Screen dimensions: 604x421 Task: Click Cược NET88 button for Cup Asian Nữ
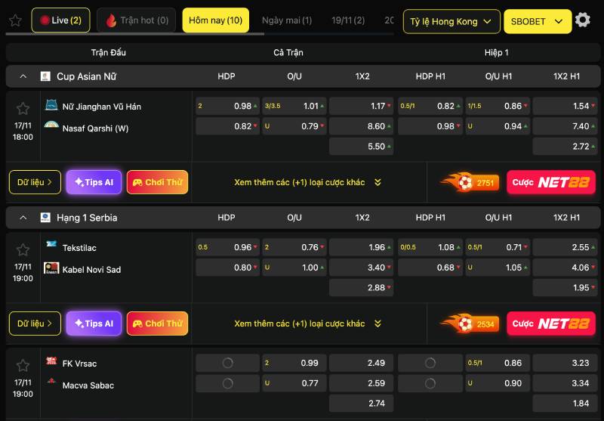coord(550,182)
